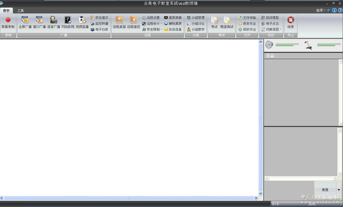Expand the 远程命令 dropdown
This screenshot has width=343, height=207.
pos(152,24)
